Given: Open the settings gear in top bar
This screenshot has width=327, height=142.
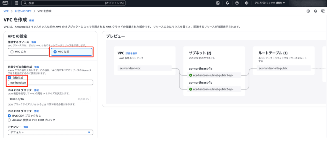Looking at the screenshot, I should pyautogui.click(x=247, y=3).
